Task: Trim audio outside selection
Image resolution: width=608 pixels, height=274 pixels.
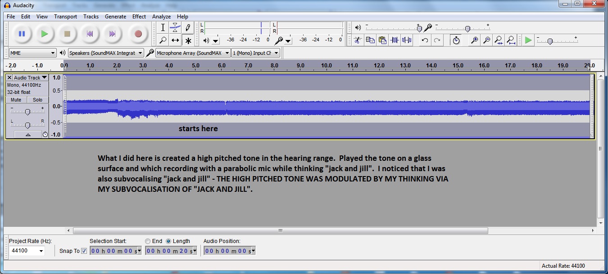Action: (x=394, y=40)
